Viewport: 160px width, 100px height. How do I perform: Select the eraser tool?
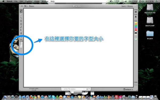[x=21, y=30]
